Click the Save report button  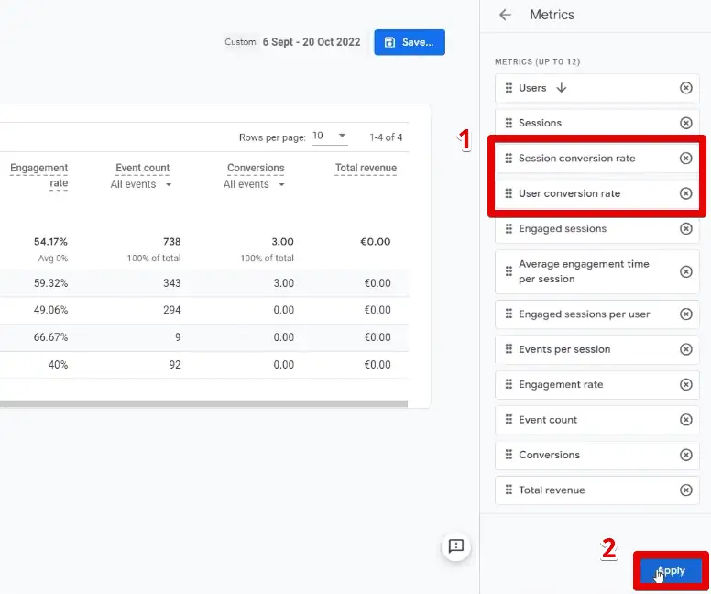[410, 42]
